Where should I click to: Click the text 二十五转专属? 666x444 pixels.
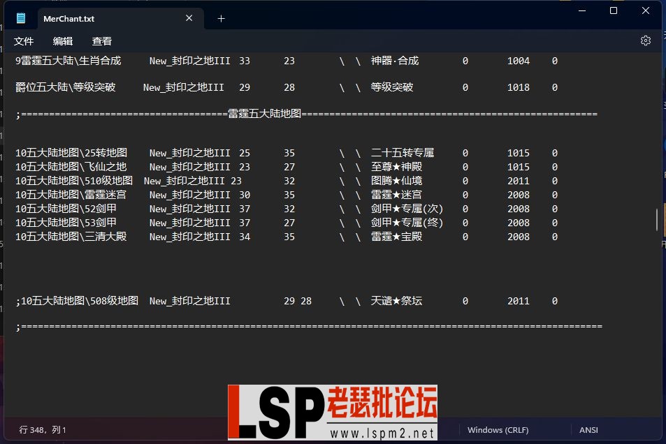[403, 152]
